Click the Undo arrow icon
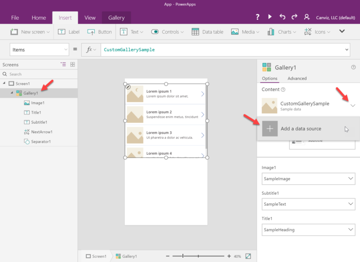Viewport: 360px width, 262px height. click(282, 17)
